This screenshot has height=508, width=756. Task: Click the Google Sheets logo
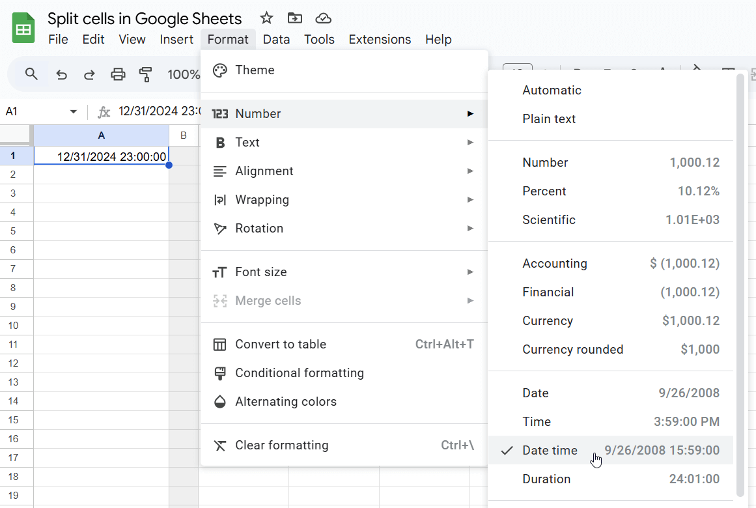pyautogui.click(x=23, y=27)
